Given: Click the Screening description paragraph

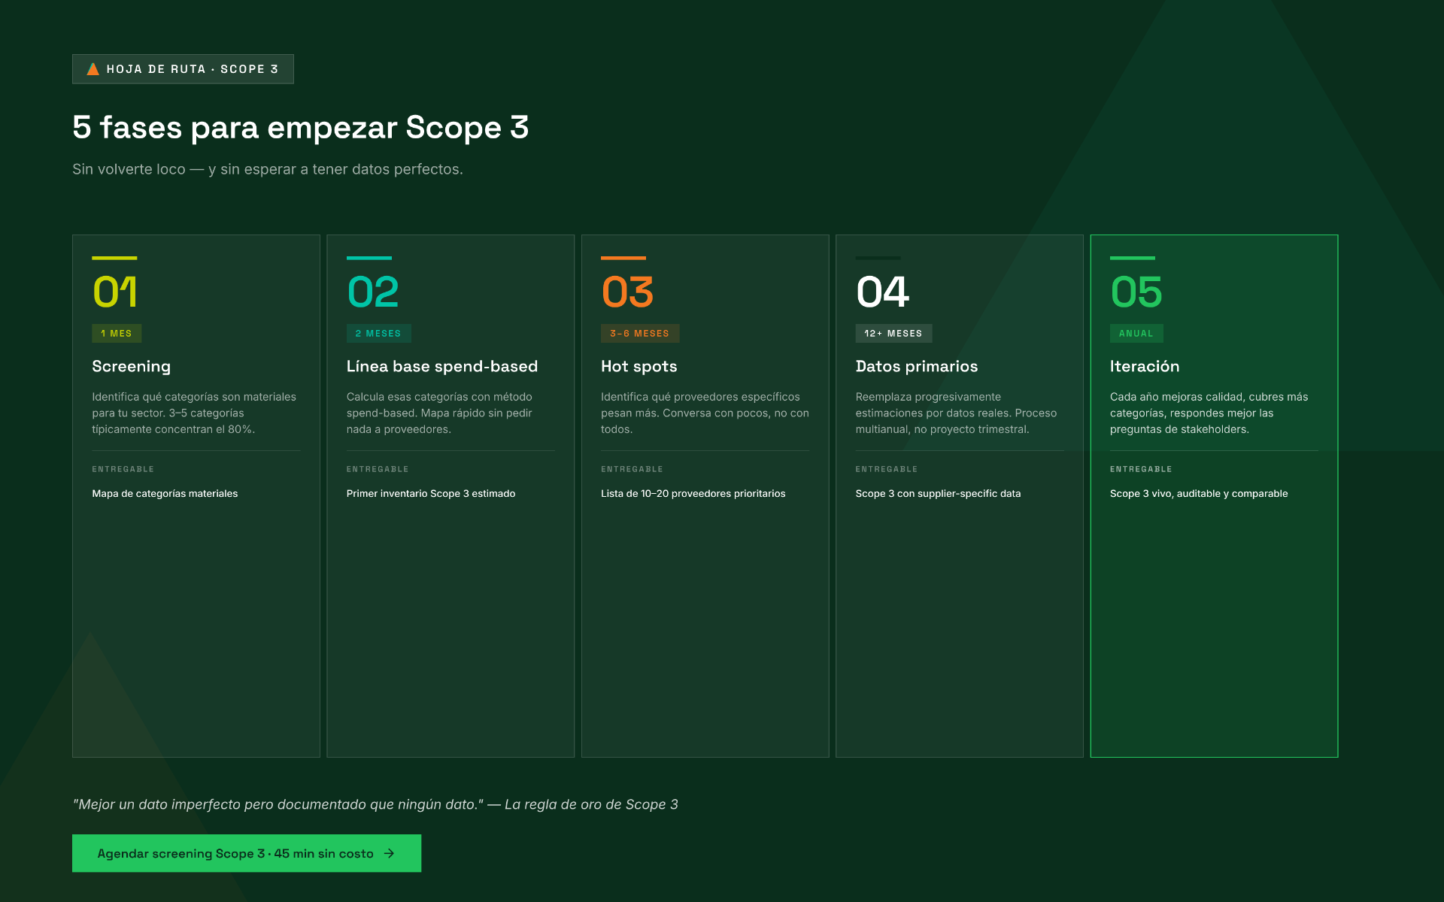Looking at the screenshot, I should 194,413.
